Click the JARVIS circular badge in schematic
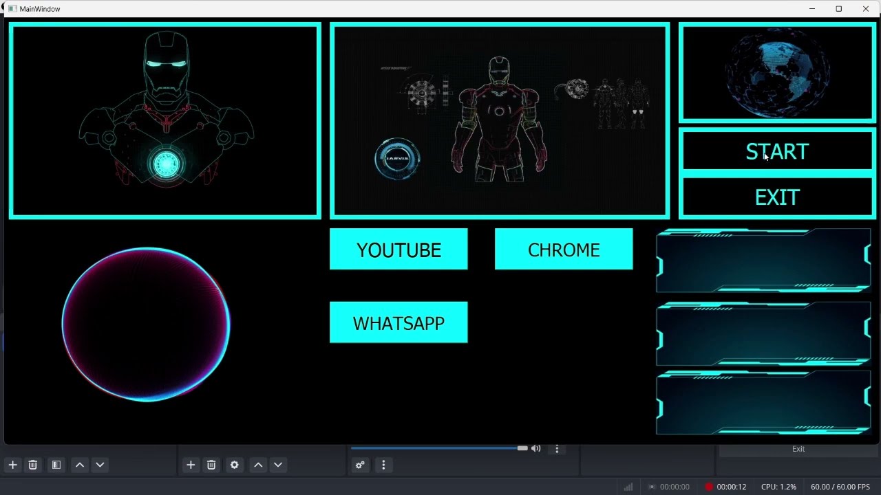This screenshot has height=495, width=881. pyautogui.click(x=397, y=159)
